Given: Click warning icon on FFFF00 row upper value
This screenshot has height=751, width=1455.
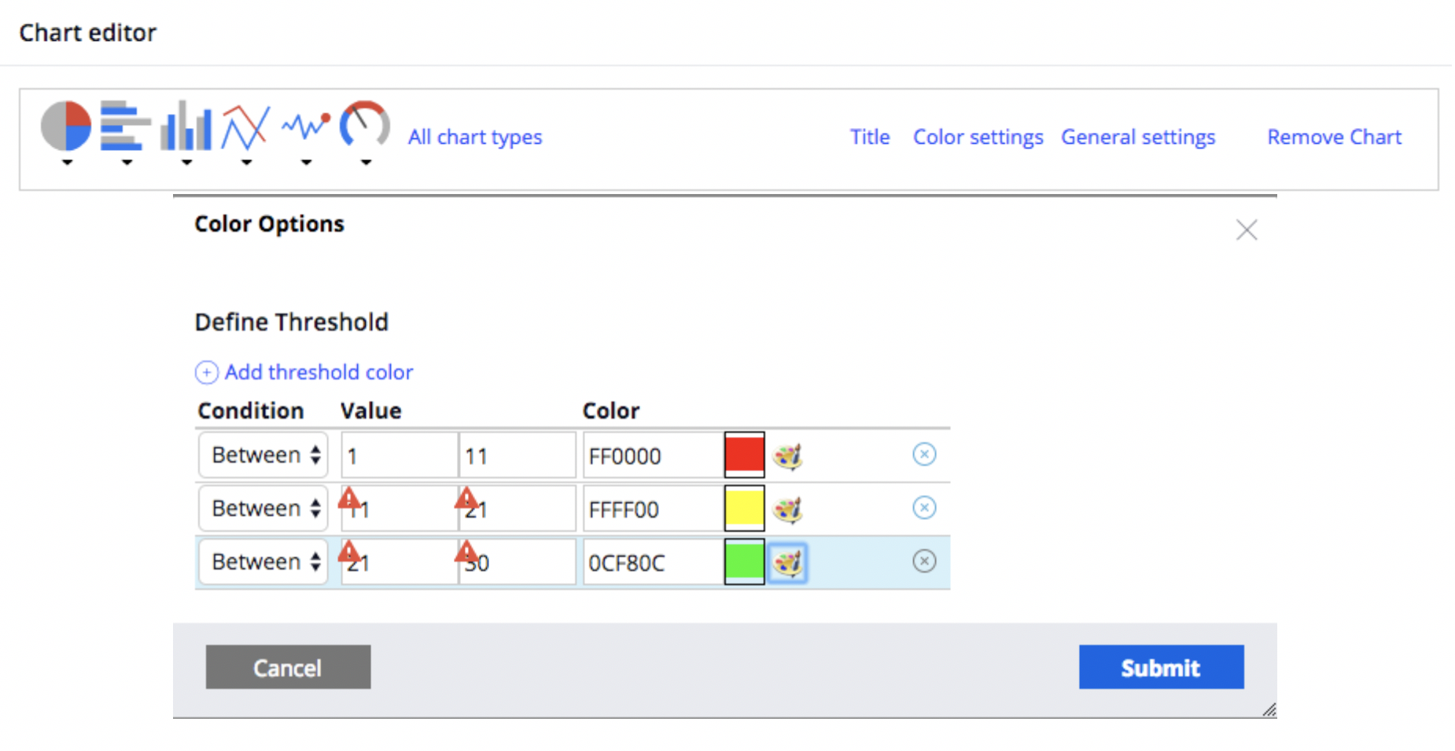Looking at the screenshot, I should pyautogui.click(x=466, y=498).
